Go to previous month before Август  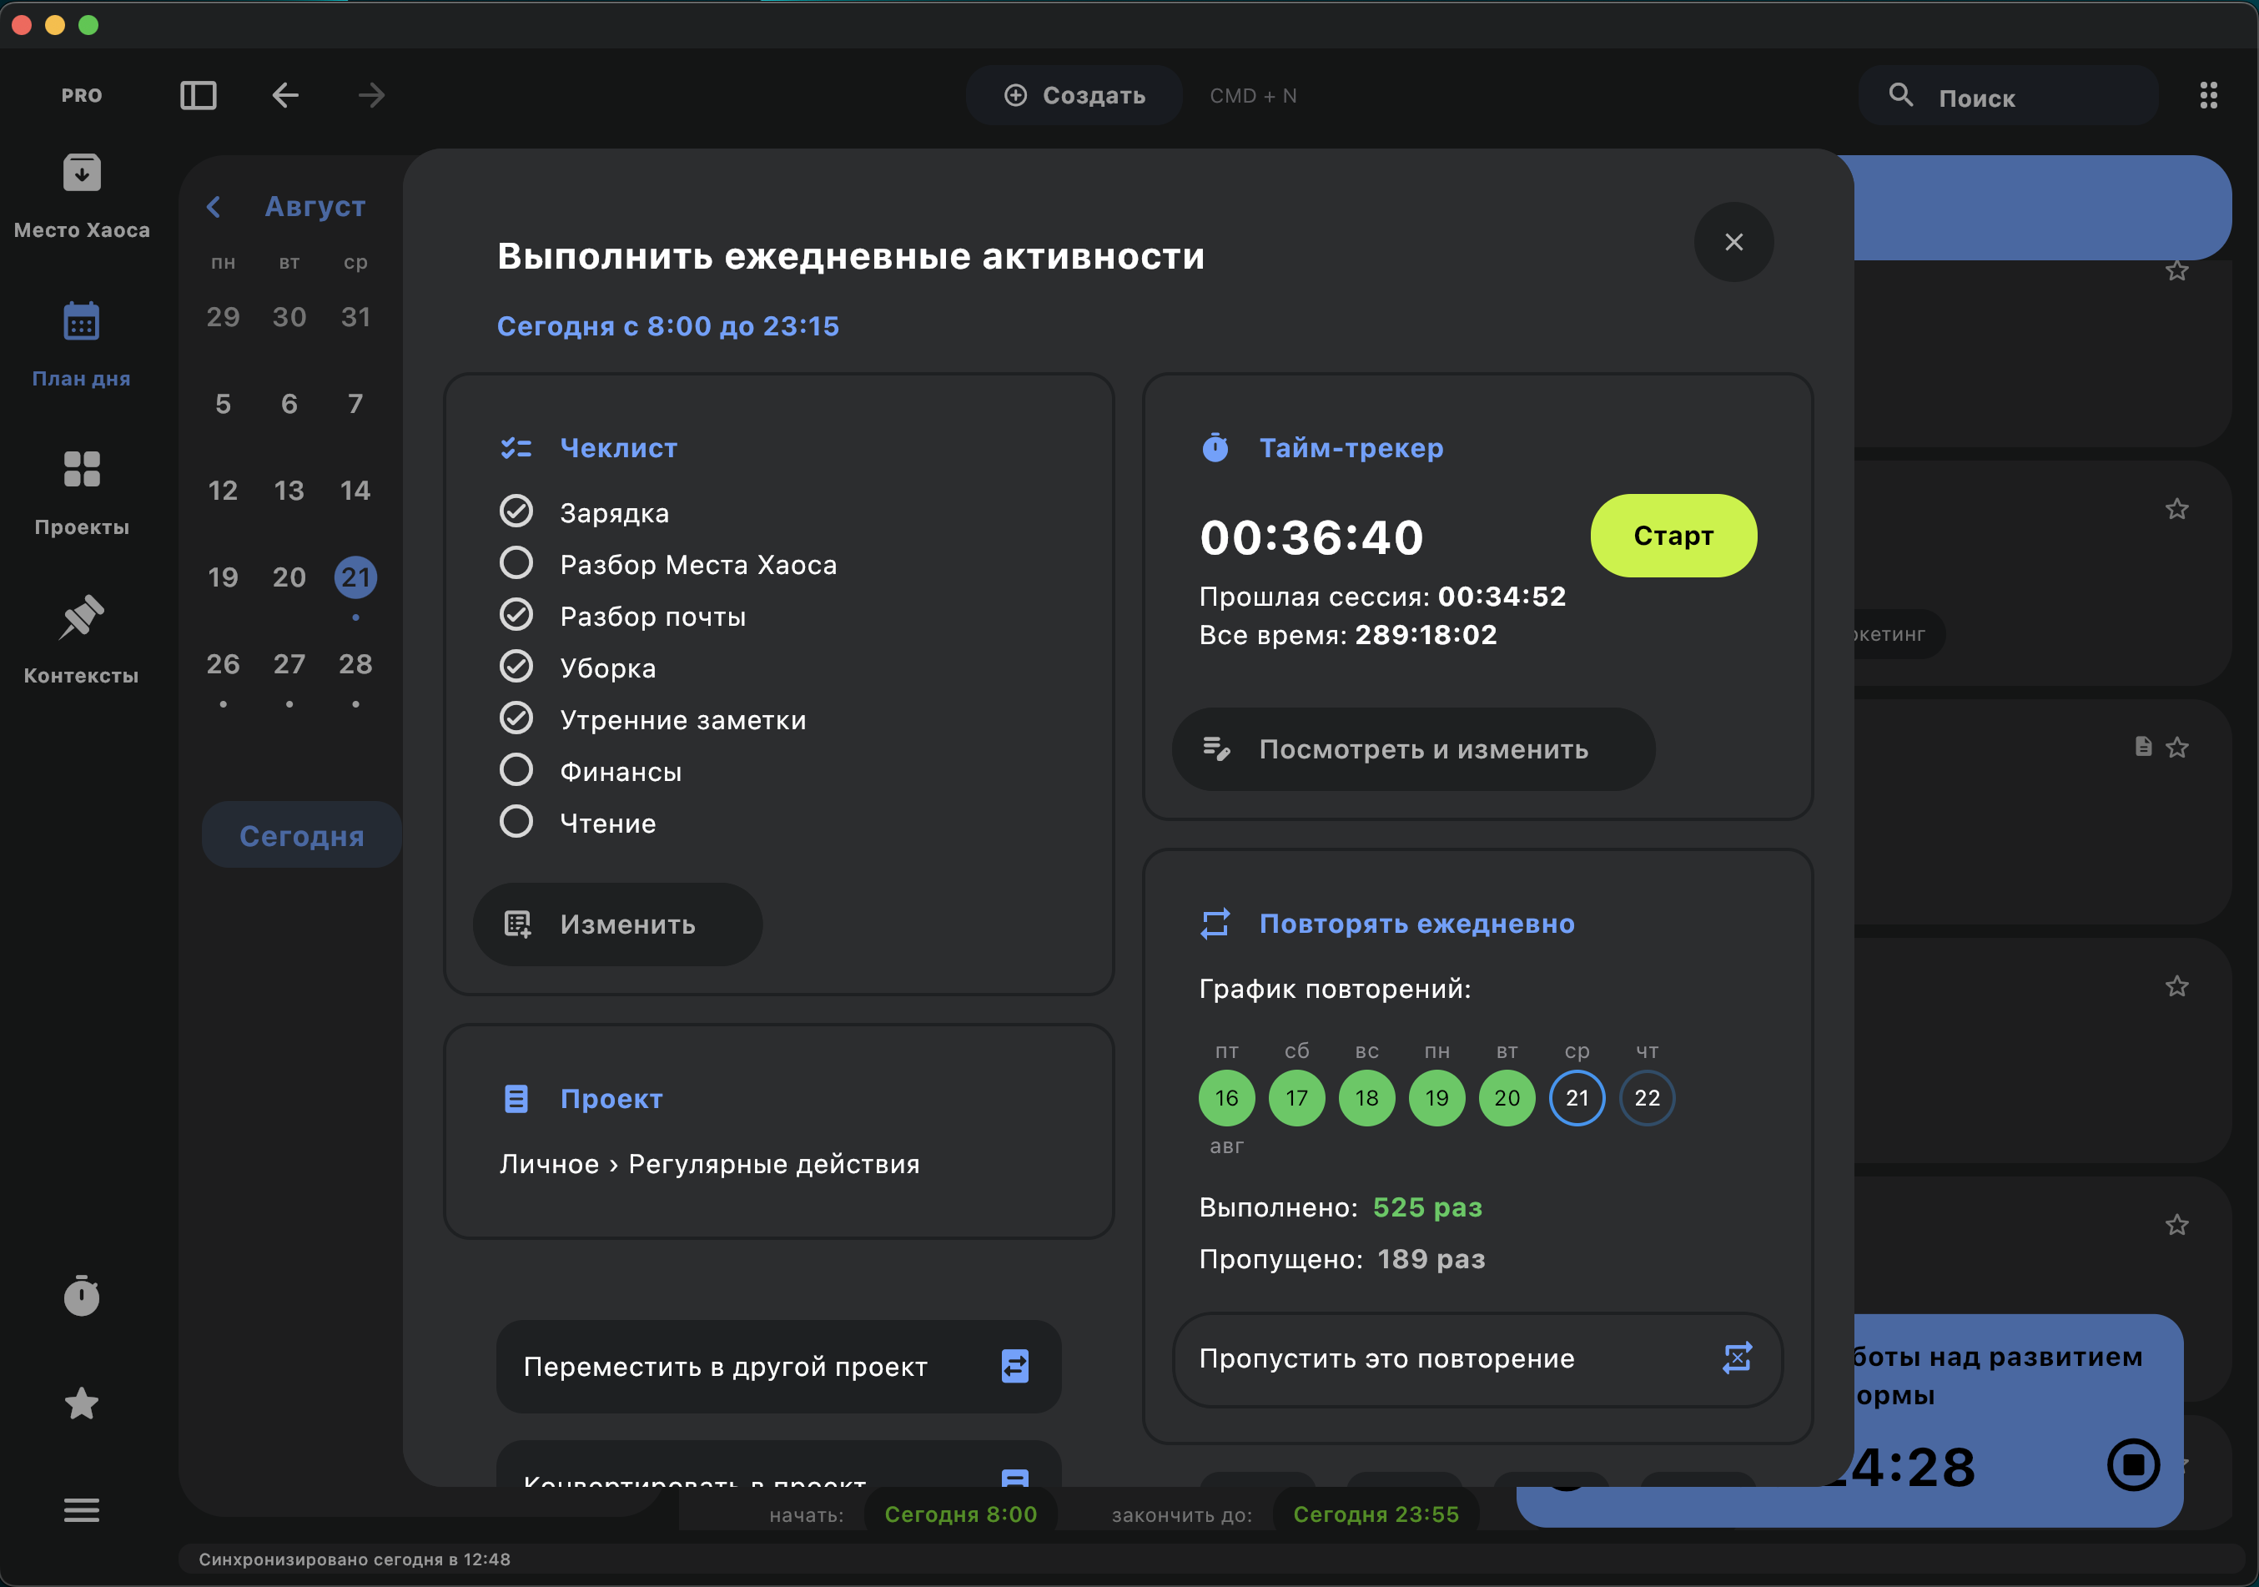point(214,207)
